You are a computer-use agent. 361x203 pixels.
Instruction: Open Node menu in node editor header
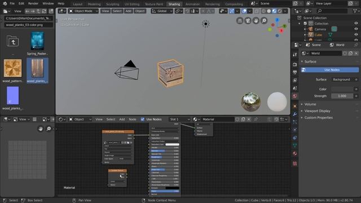coord(133,119)
